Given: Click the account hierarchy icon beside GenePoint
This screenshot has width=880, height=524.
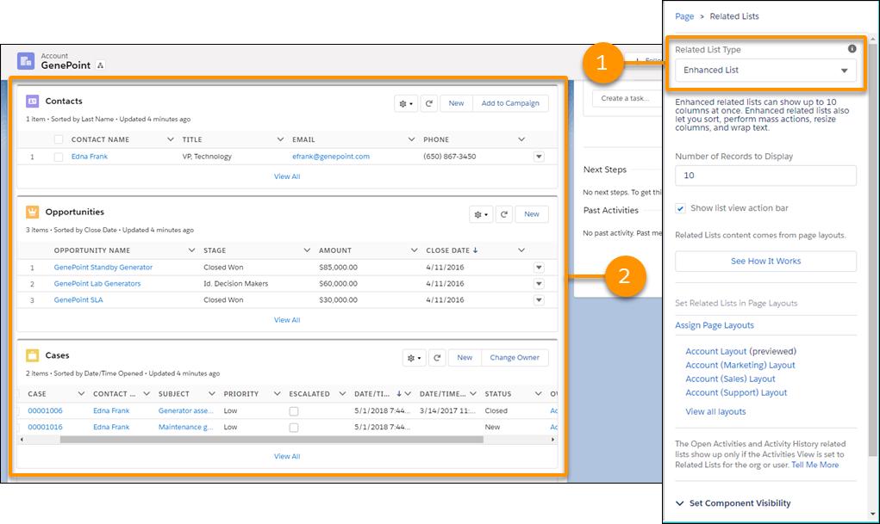Looking at the screenshot, I should [100, 65].
